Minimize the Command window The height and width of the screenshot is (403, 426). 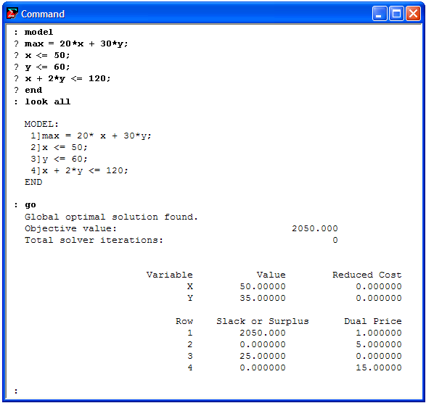[380, 13]
